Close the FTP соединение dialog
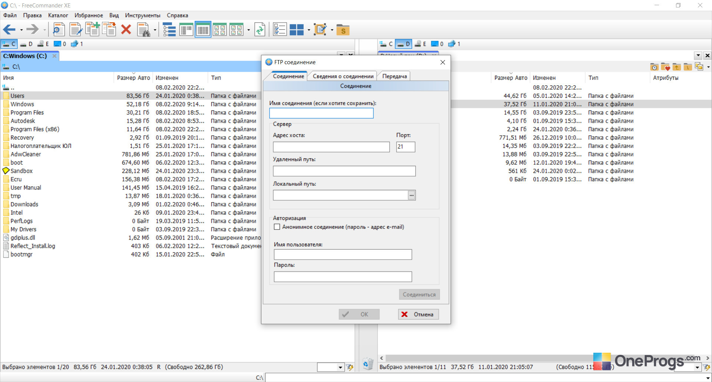Viewport: 712px width, 382px height. click(x=443, y=62)
